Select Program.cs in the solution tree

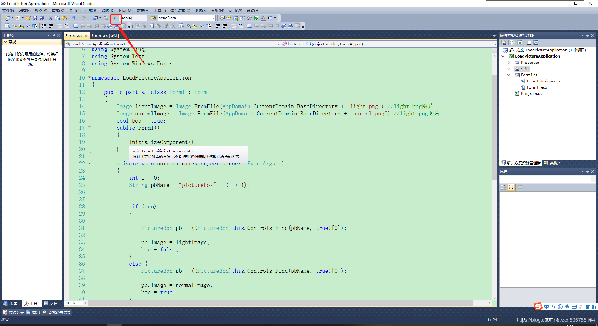tap(531, 94)
